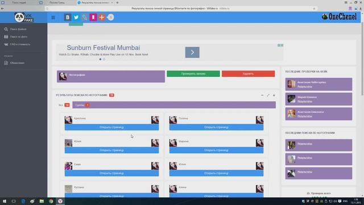Close the photo search results panel
Screen dimensions: 364x205
tap(274, 95)
